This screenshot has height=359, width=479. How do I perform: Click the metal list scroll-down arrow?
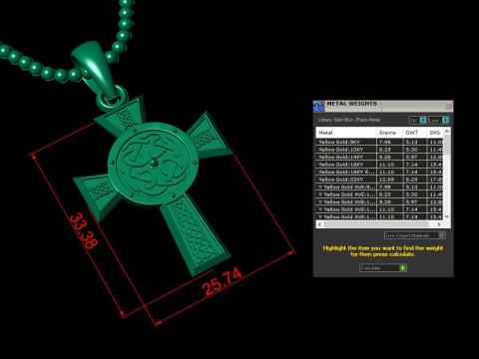[447, 216]
